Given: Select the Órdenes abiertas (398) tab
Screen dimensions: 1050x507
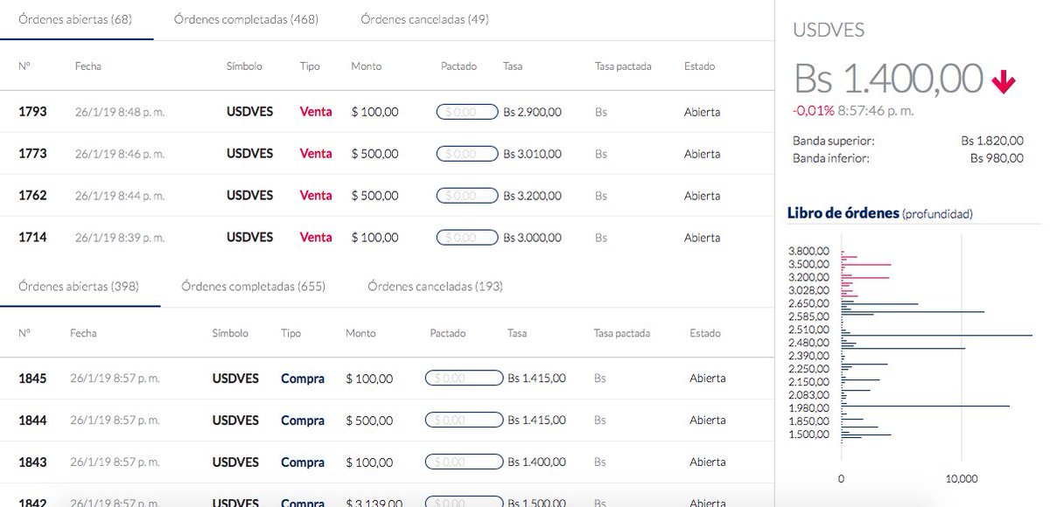Looking at the screenshot, I should (79, 286).
